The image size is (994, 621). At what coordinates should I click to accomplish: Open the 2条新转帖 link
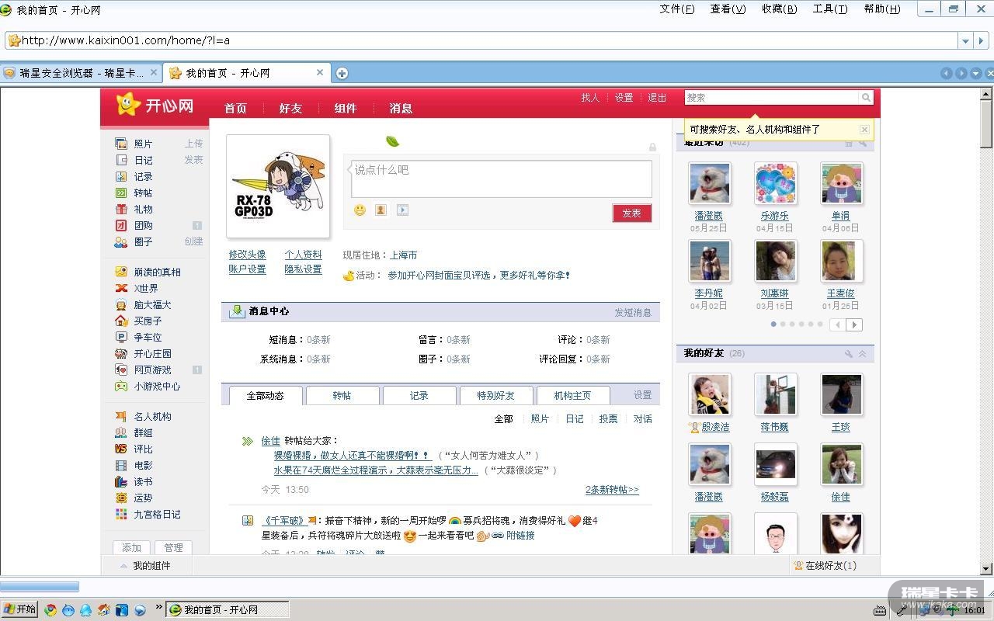coord(612,490)
